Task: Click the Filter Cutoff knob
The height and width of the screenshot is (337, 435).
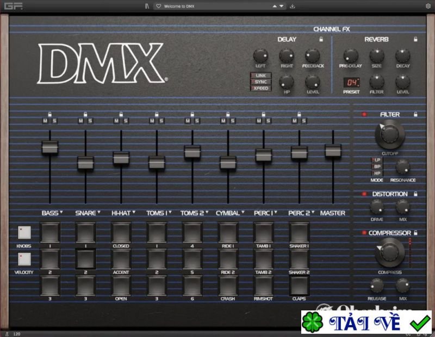Action: 390,135
